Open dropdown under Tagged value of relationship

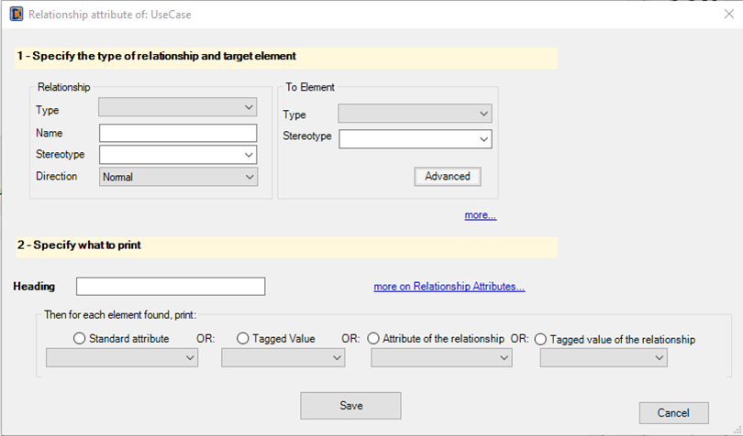coord(604,358)
